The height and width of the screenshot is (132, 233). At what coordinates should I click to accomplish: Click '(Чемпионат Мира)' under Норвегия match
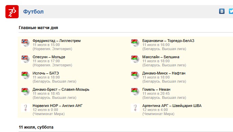tap(48, 114)
